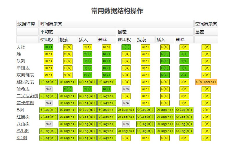This screenshot has width=232, height=149.
Task: Click the Θ(log(n)) average insert cell for 笛卡尔树
Action: [87, 103]
